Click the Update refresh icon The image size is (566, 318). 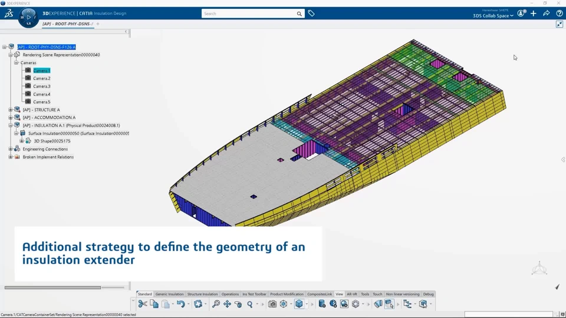click(x=198, y=304)
